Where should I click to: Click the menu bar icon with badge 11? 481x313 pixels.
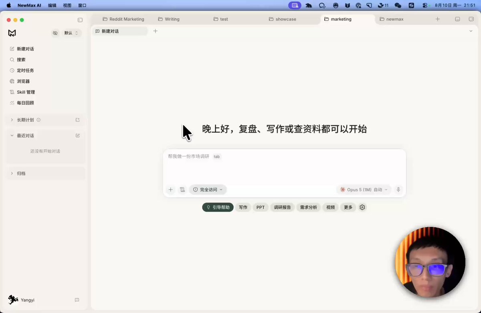coord(383,6)
